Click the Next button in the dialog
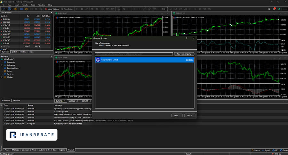The height and width of the screenshot is (155, 288). tap(177, 115)
